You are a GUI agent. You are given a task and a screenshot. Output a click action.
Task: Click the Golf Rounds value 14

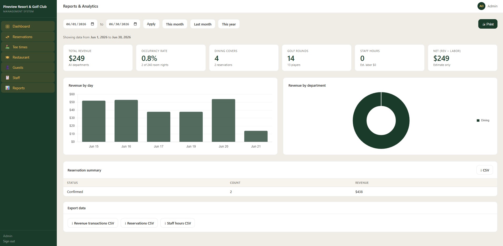click(x=291, y=58)
